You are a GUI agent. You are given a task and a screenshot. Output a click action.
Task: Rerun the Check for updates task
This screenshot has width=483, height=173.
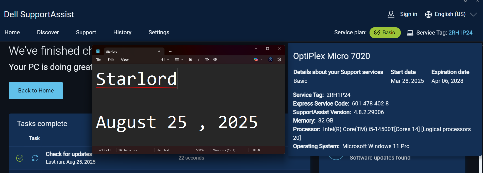coord(35,158)
